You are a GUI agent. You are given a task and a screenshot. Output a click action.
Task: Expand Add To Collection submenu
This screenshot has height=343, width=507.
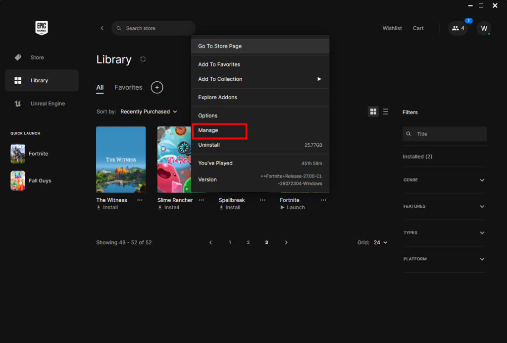[260, 79]
